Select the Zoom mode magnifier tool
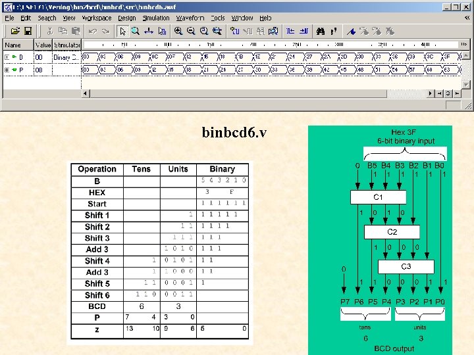Image resolution: width=474 pixels, height=355 pixels. point(136,31)
